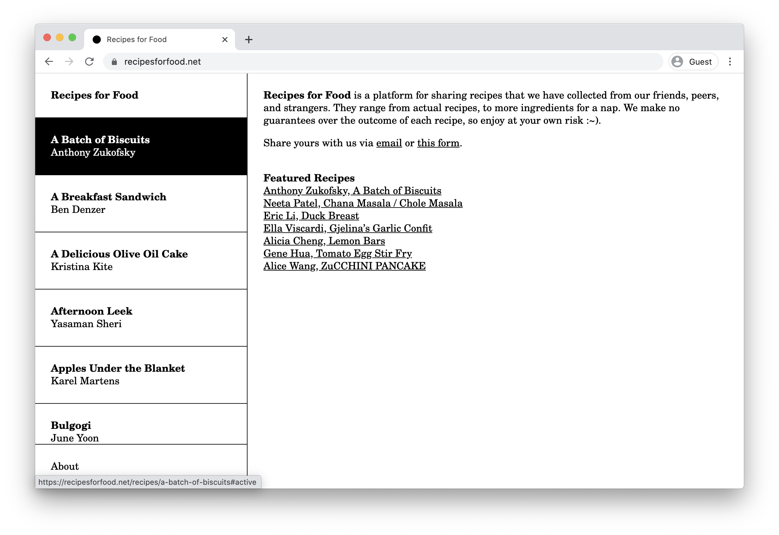Open A Breakfast Sandwich by Ben Denzer
779x535 pixels.
pyautogui.click(x=141, y=203)
